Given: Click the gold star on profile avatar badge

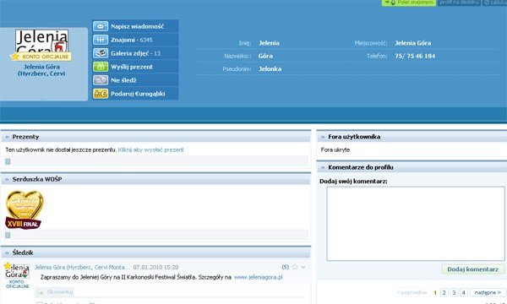Looking at the screenshot, I should pyautogui.click(x=15, y=57).
